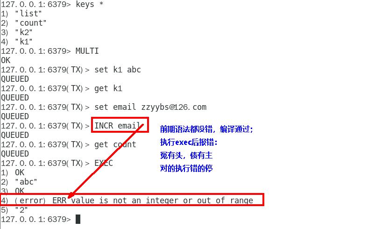
Task: Click the blue annotation '冤有头，债有主'
Action: 186,155
